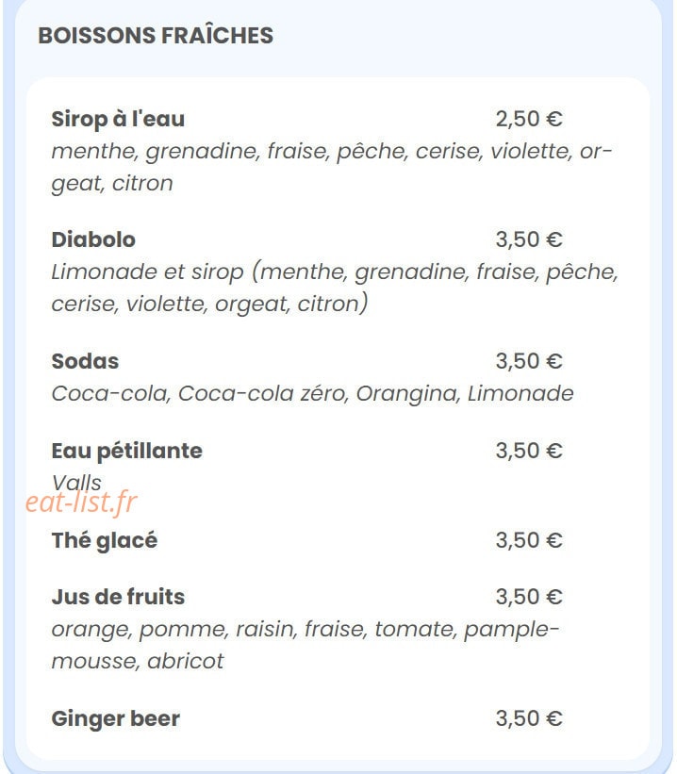Click the 2,50 € price

[529, 119]
